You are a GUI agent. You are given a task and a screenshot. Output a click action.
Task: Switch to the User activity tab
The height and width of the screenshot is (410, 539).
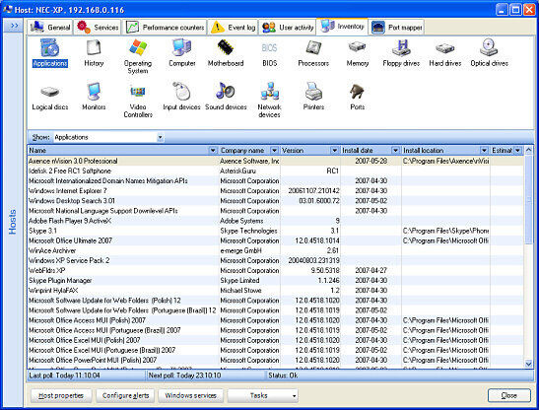click(288, 28)
